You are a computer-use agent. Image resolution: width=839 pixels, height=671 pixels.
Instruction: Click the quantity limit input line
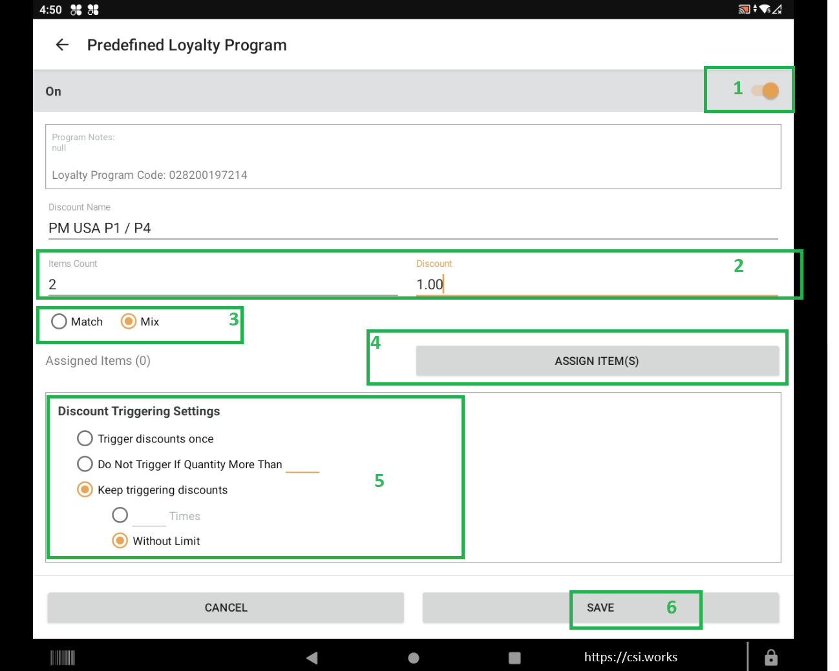tap(303, 466)
